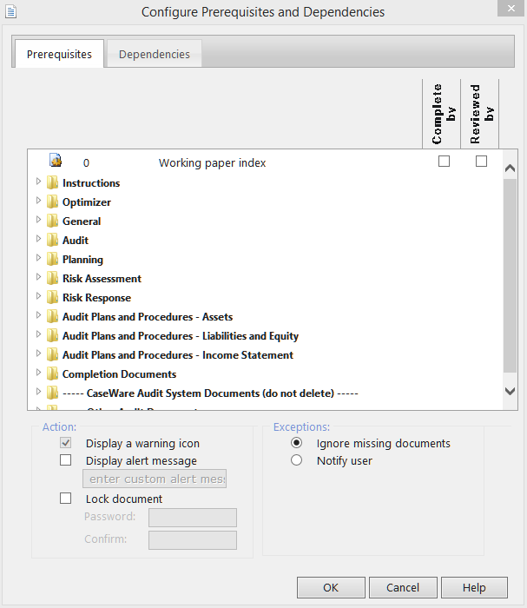Viewport: 527px width, 608px height.
Task: Close the Configure Prerequisites dialog
Action: 511,8
